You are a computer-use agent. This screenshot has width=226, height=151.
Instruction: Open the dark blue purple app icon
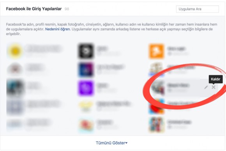click(86, 70)
